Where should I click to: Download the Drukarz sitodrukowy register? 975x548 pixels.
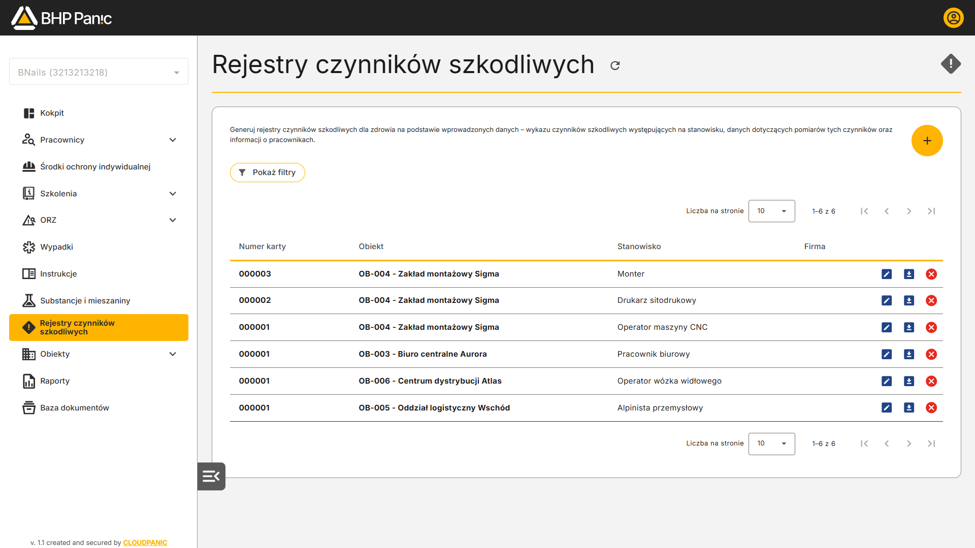(x=909, y=300)
